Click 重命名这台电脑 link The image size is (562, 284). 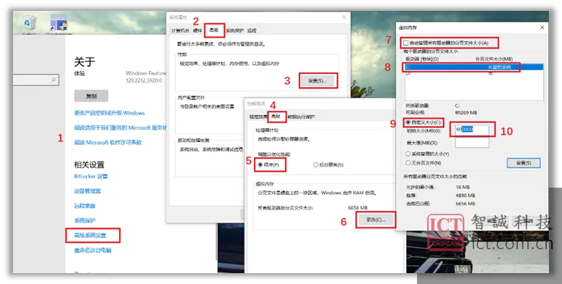pos(93,250)
